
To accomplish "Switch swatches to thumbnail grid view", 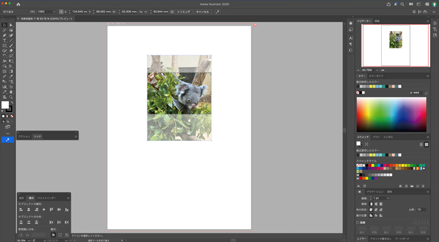I will [426, 144].
